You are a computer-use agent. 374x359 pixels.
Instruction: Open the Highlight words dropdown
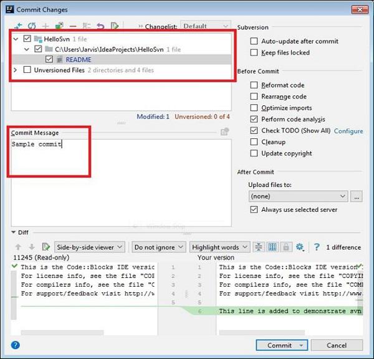pyautogui.click(x=219, y=247)
